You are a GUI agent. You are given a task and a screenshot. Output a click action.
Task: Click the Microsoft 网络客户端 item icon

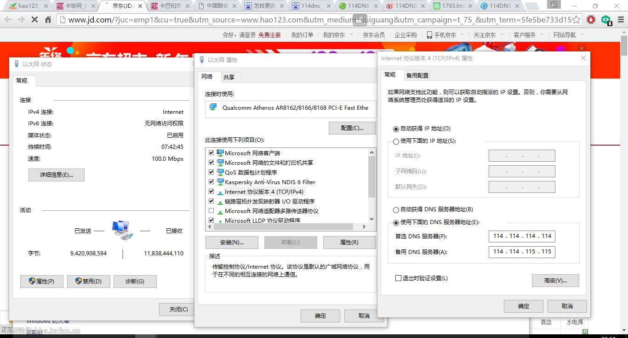point(220,153)
